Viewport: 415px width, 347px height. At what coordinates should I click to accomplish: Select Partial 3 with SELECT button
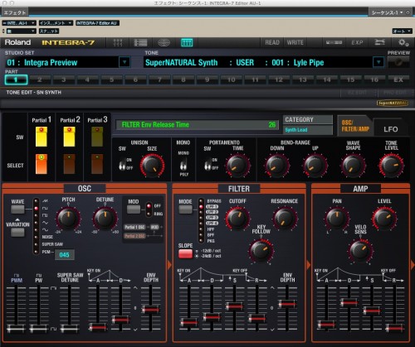97,164
